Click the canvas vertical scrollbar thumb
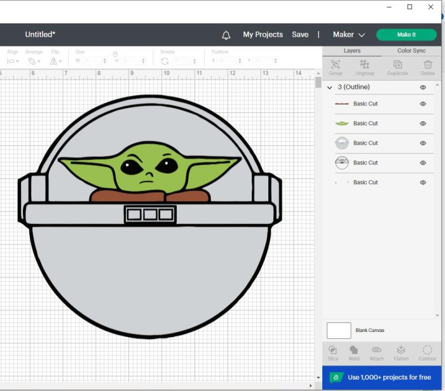 (318, 83)
